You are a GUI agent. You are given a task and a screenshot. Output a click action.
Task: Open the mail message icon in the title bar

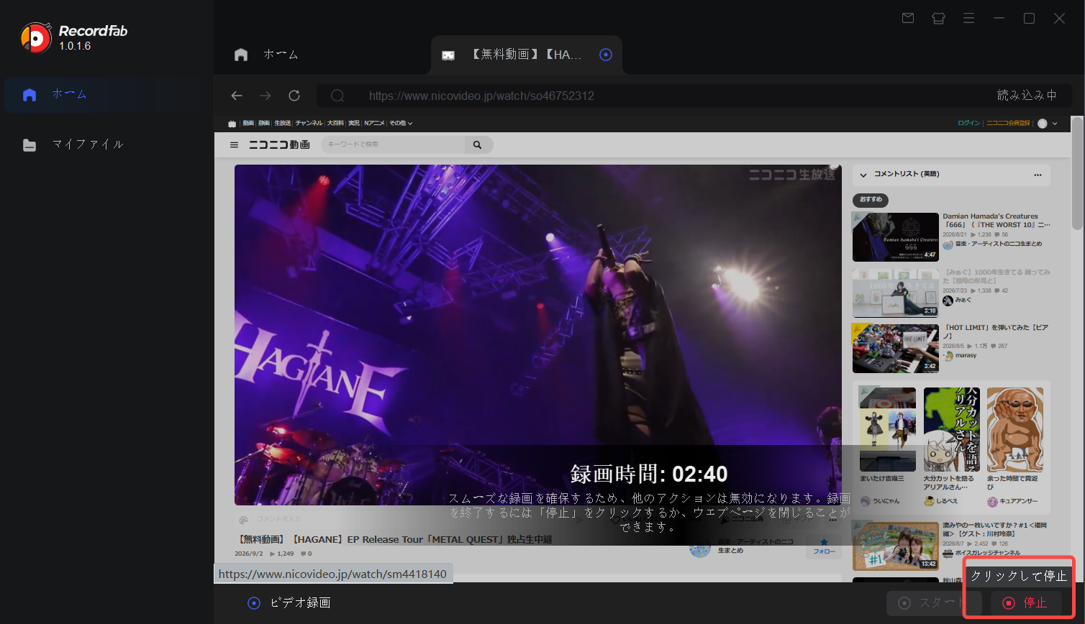point(908,18)
